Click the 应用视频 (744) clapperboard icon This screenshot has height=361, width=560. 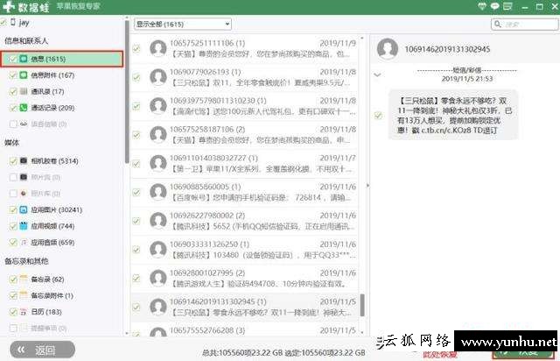(24, 226)
